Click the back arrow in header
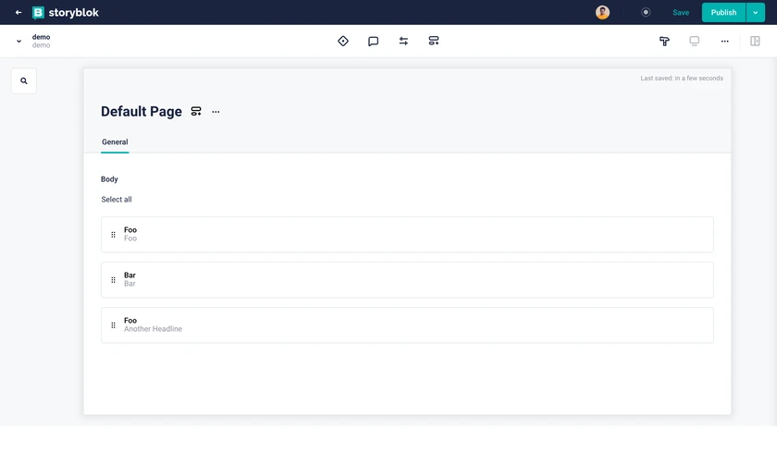 point(18,13)
